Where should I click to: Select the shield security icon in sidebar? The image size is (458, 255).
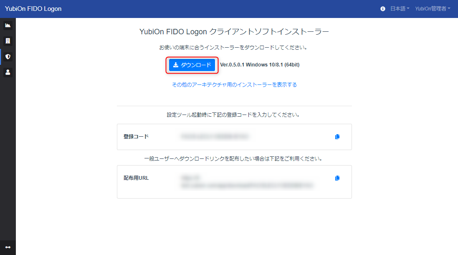(8, 57)
